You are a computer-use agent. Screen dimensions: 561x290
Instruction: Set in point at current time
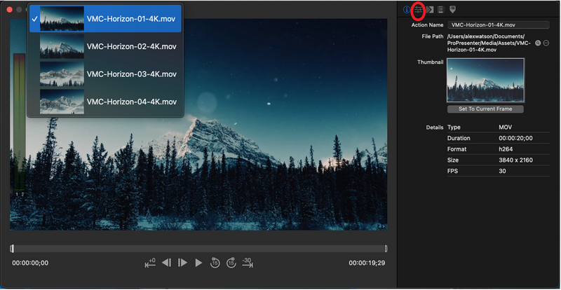pos(150,263)
